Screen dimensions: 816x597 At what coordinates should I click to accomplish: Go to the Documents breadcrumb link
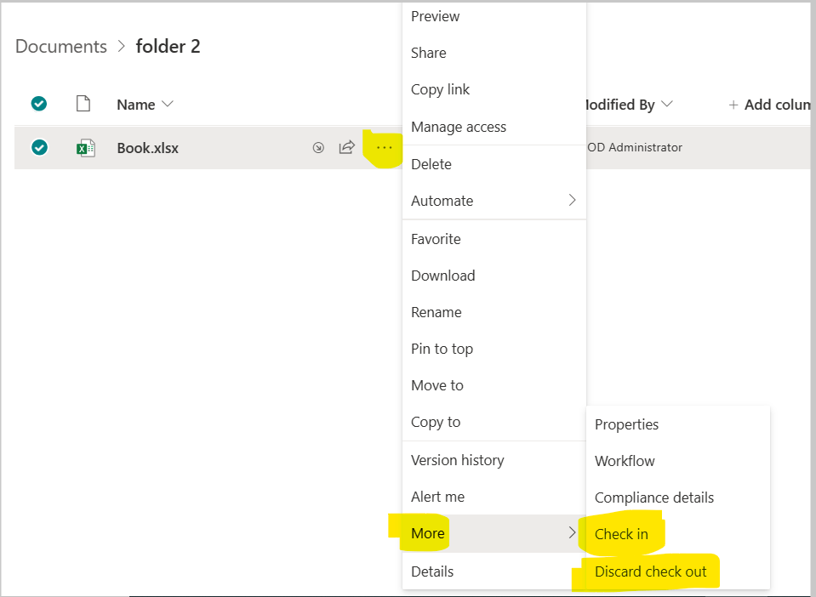[x=61, y=46]
